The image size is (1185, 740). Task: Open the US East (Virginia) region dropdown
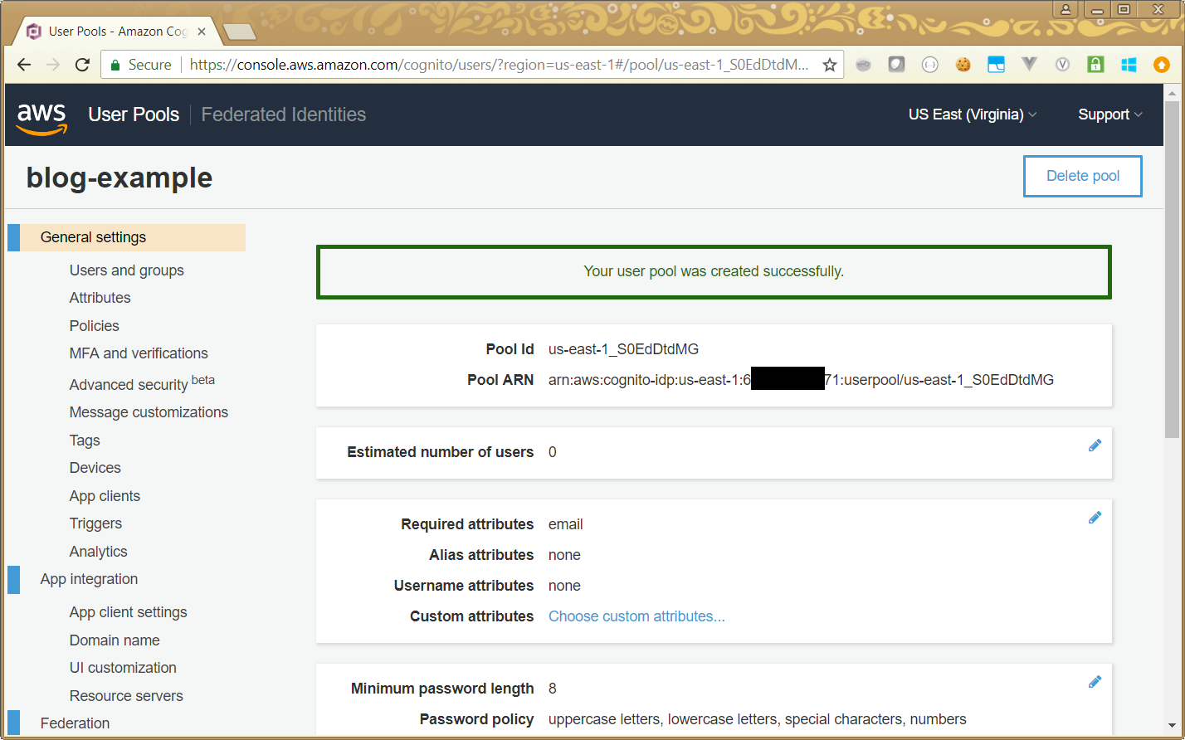[x=972, y=114]
